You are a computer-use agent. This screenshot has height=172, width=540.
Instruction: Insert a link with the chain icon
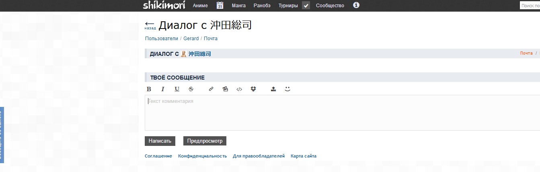coord(211,89)
